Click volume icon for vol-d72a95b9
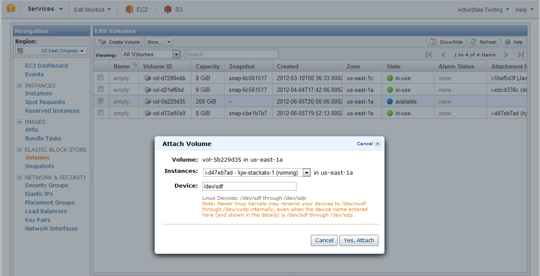The image size is (540, 276). [147, 114]
